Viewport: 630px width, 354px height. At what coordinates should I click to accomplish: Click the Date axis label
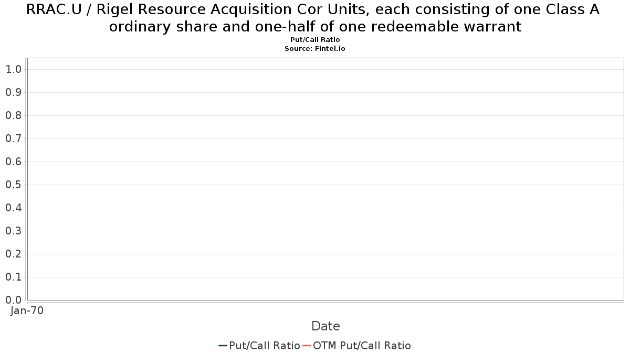[x=325, y=326]
